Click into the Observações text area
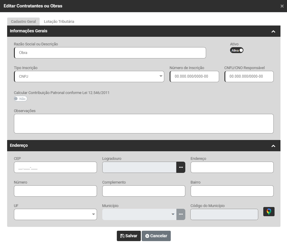This screenshot has height=250, width=287. tap(143, 124)
